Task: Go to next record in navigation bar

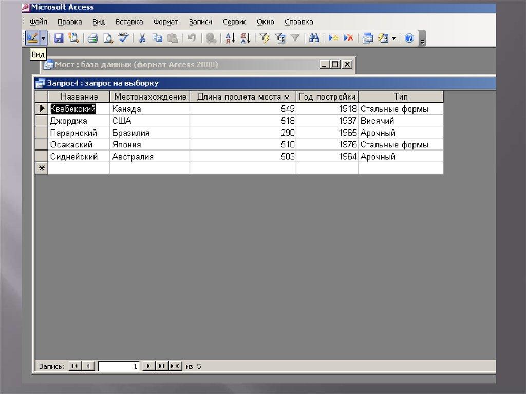Action: (148, 366)
